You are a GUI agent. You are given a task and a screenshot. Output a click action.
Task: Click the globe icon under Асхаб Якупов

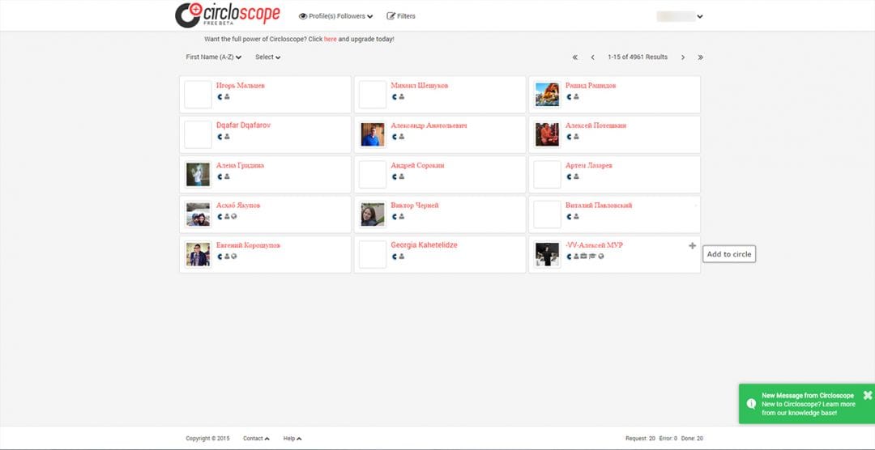[234, 216]
